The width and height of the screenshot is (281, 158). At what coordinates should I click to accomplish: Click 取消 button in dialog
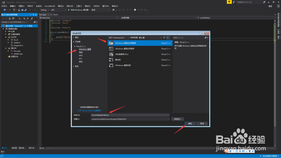202,124
